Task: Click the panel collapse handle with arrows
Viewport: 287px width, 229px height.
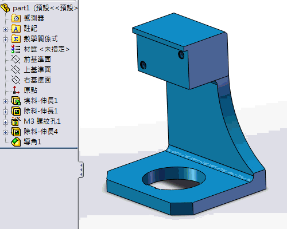Action: (81, 169)
